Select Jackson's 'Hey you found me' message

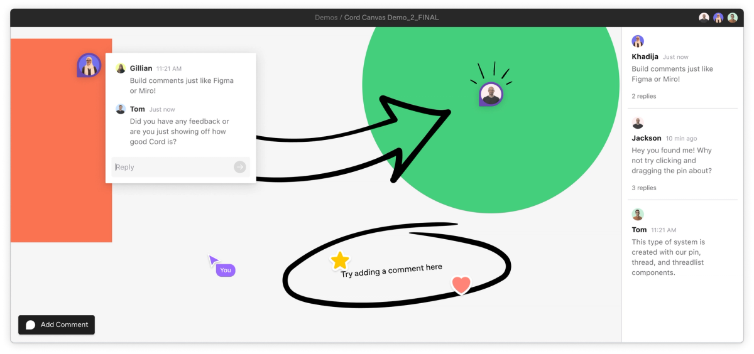point(672,161)
